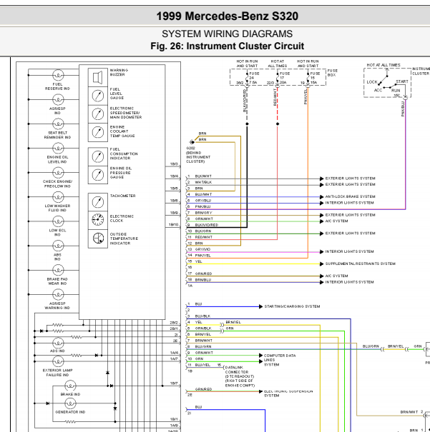This screenshot has width=430, height=432.
Task: Click the Brake Pad Wear Ind lamp
Action: pos(58,270)
